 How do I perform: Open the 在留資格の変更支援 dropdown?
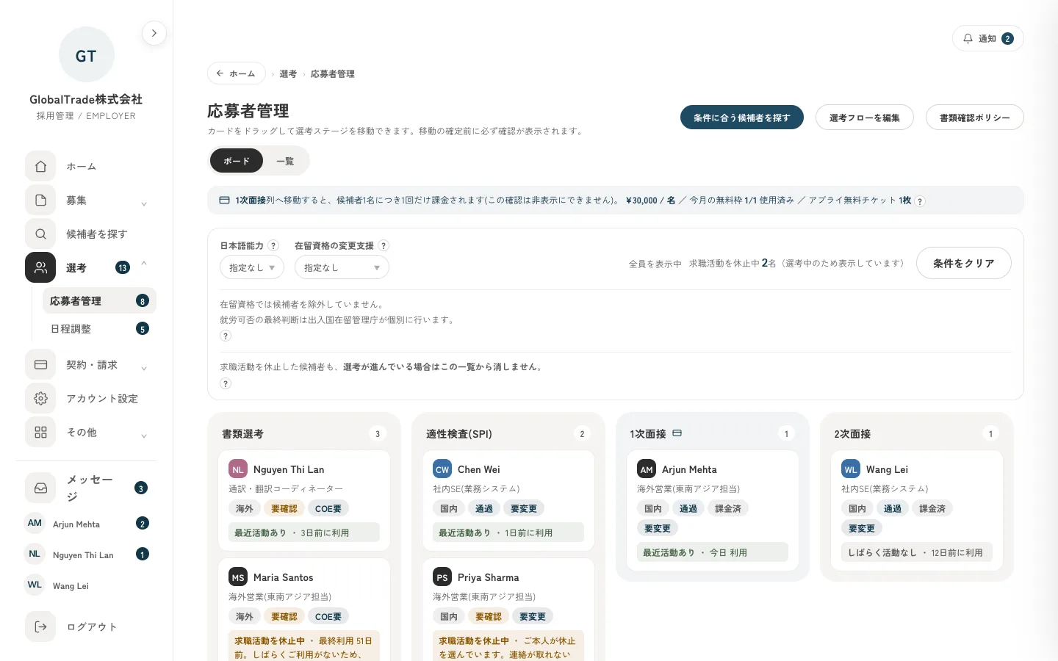click(342, 267)
